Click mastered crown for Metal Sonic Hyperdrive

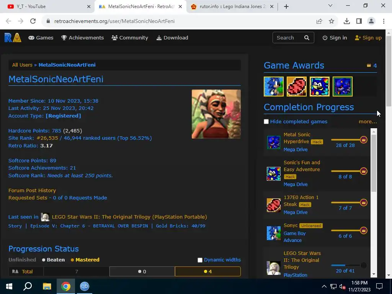point(364,140)
